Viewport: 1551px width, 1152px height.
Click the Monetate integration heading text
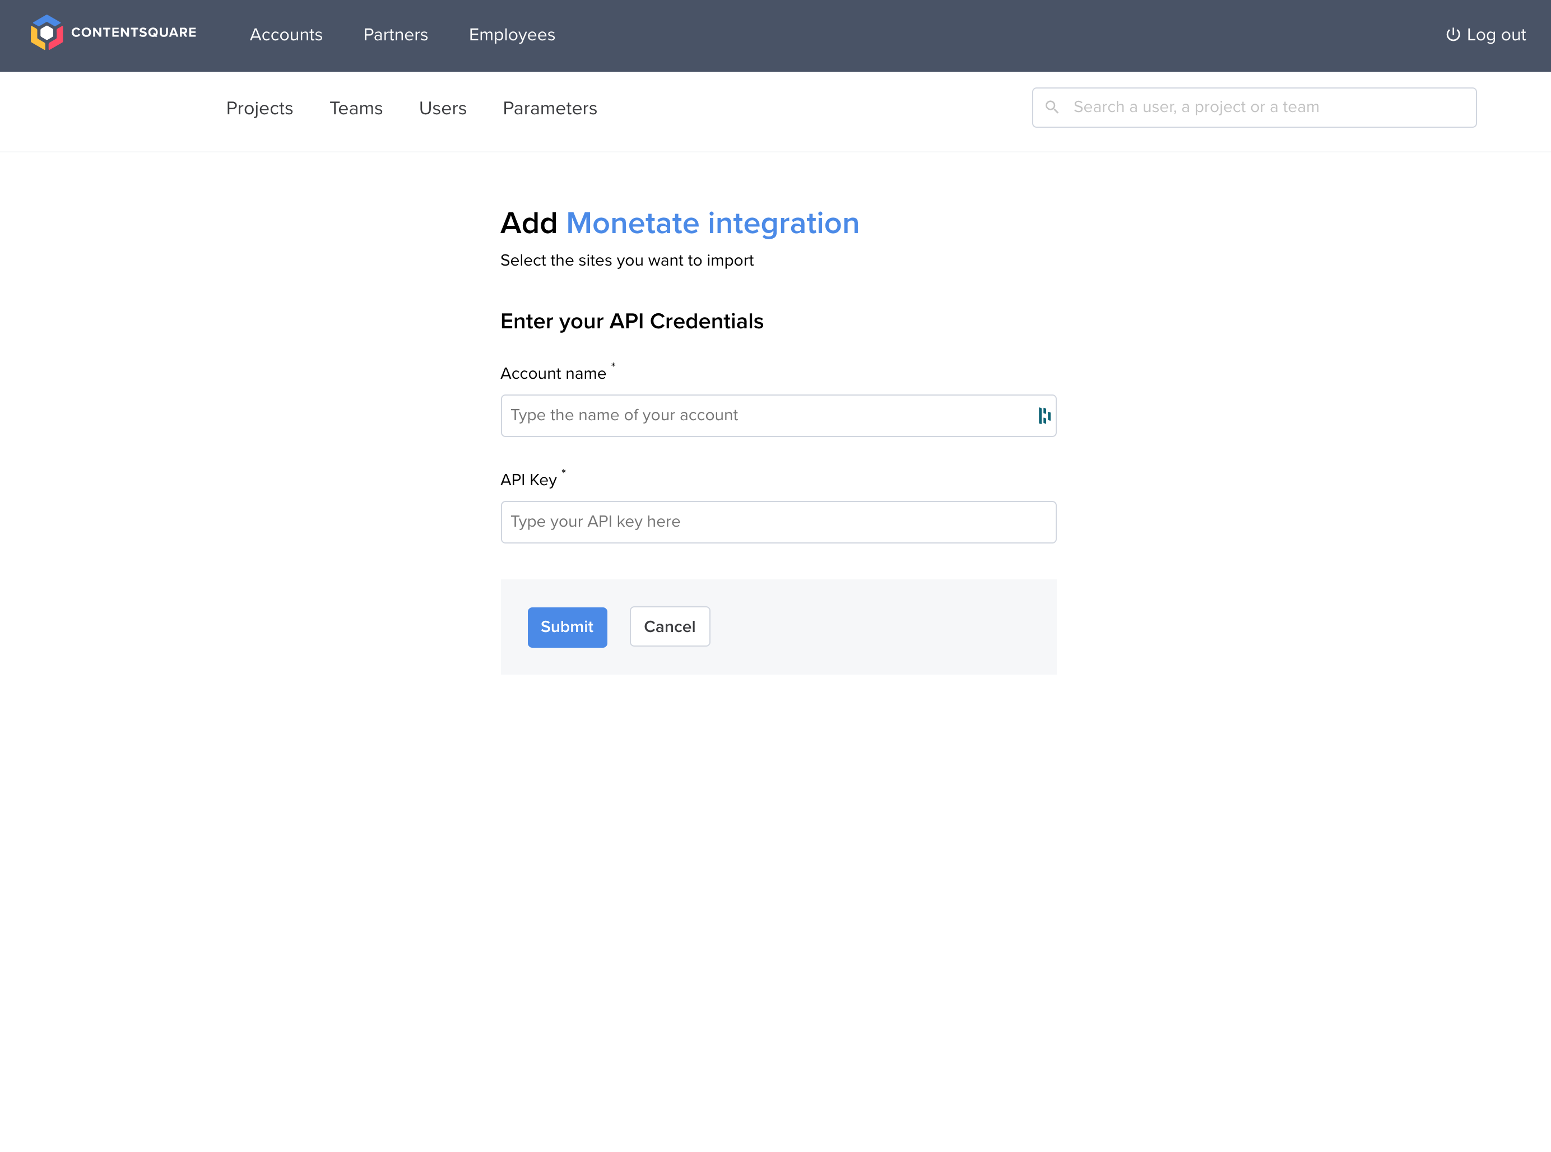click(x=712, y=223)
